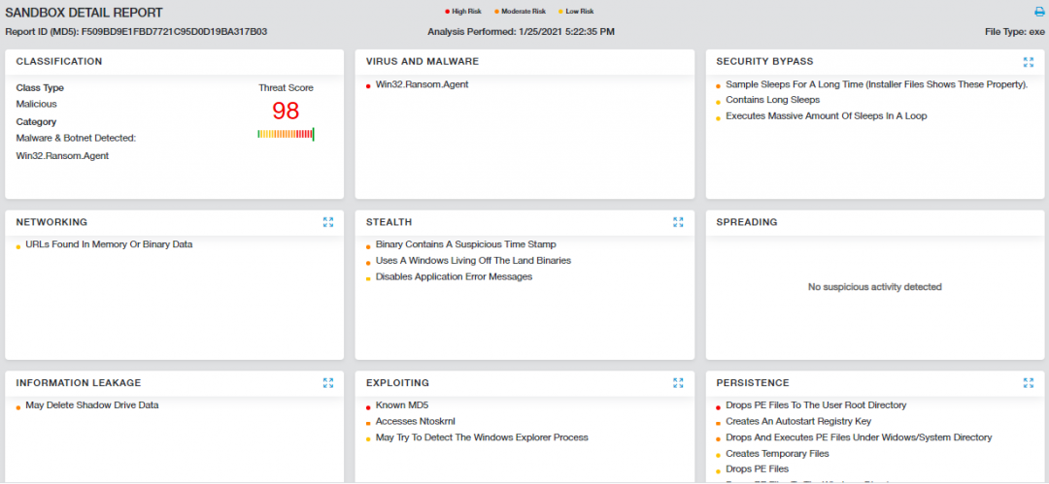The height and width of the screenshot is (484, 1049).
Task: Click the print report icon
Action: click(1038, 13)
